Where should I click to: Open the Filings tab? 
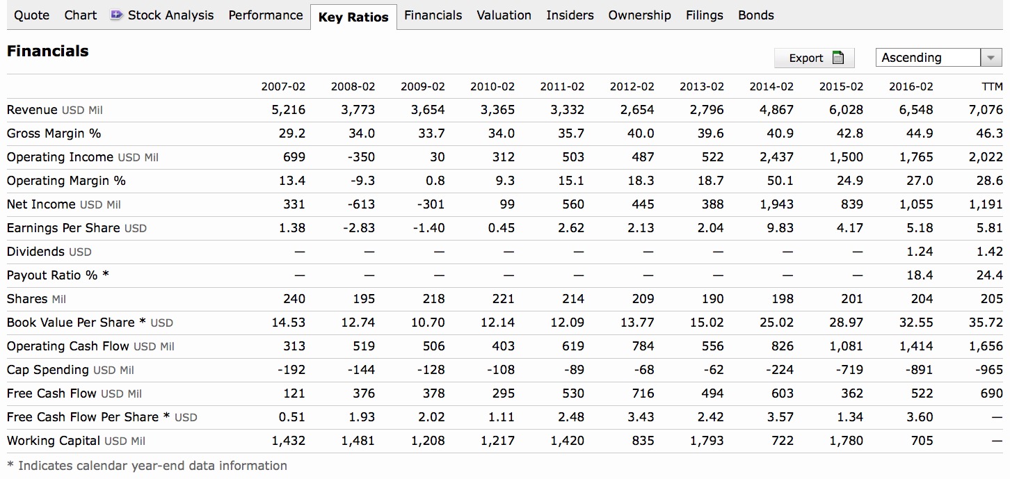click(x=704, y=15)
